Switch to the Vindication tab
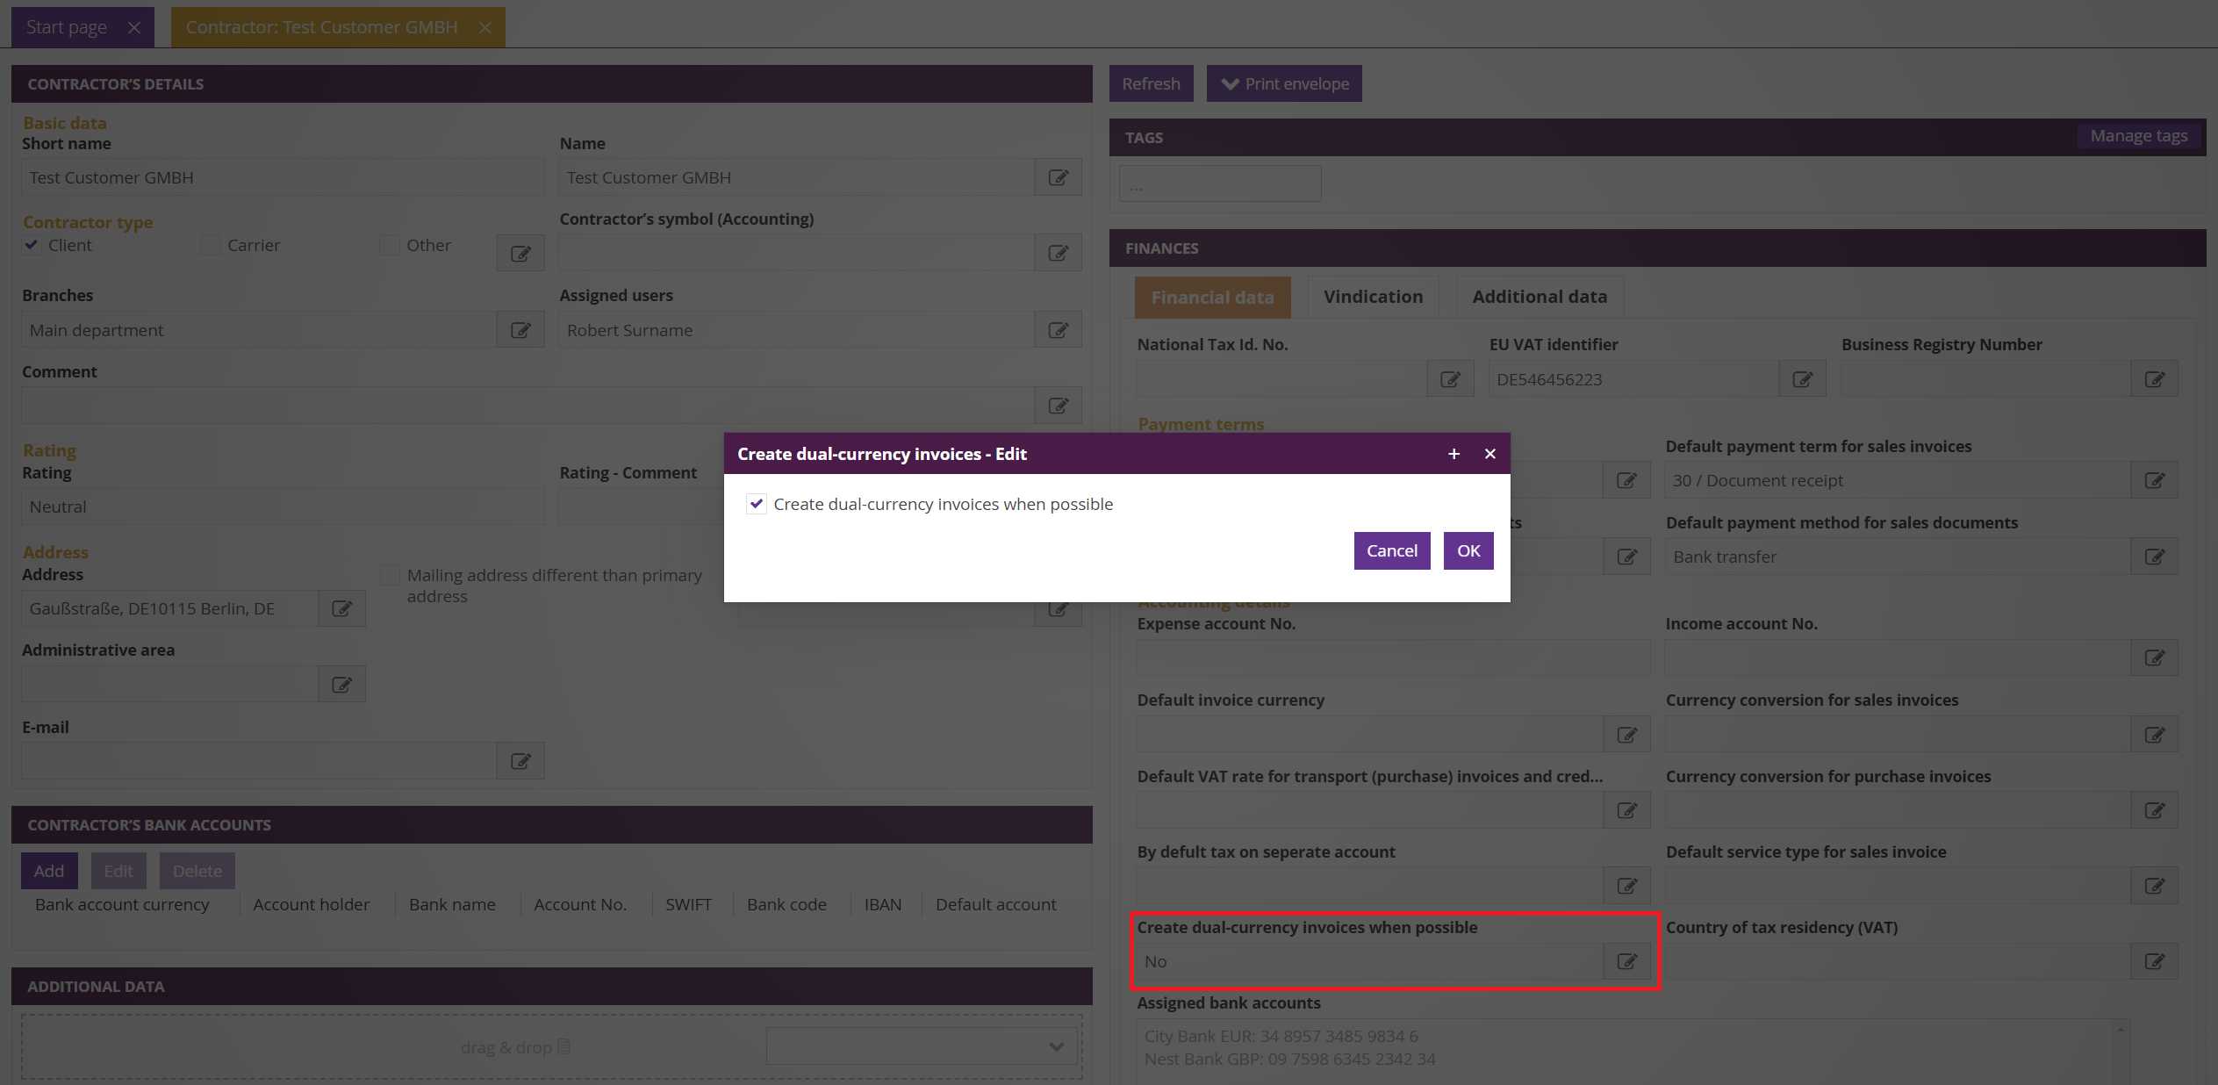Image resolution: width=2218 pixels, height=1085 pixels. (1373, 297)
